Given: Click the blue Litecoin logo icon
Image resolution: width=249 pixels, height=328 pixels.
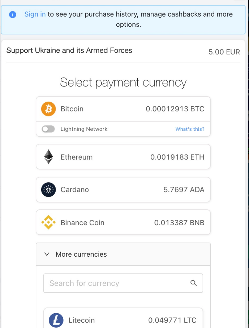Looking at the screenshot, I should point(56,320).
